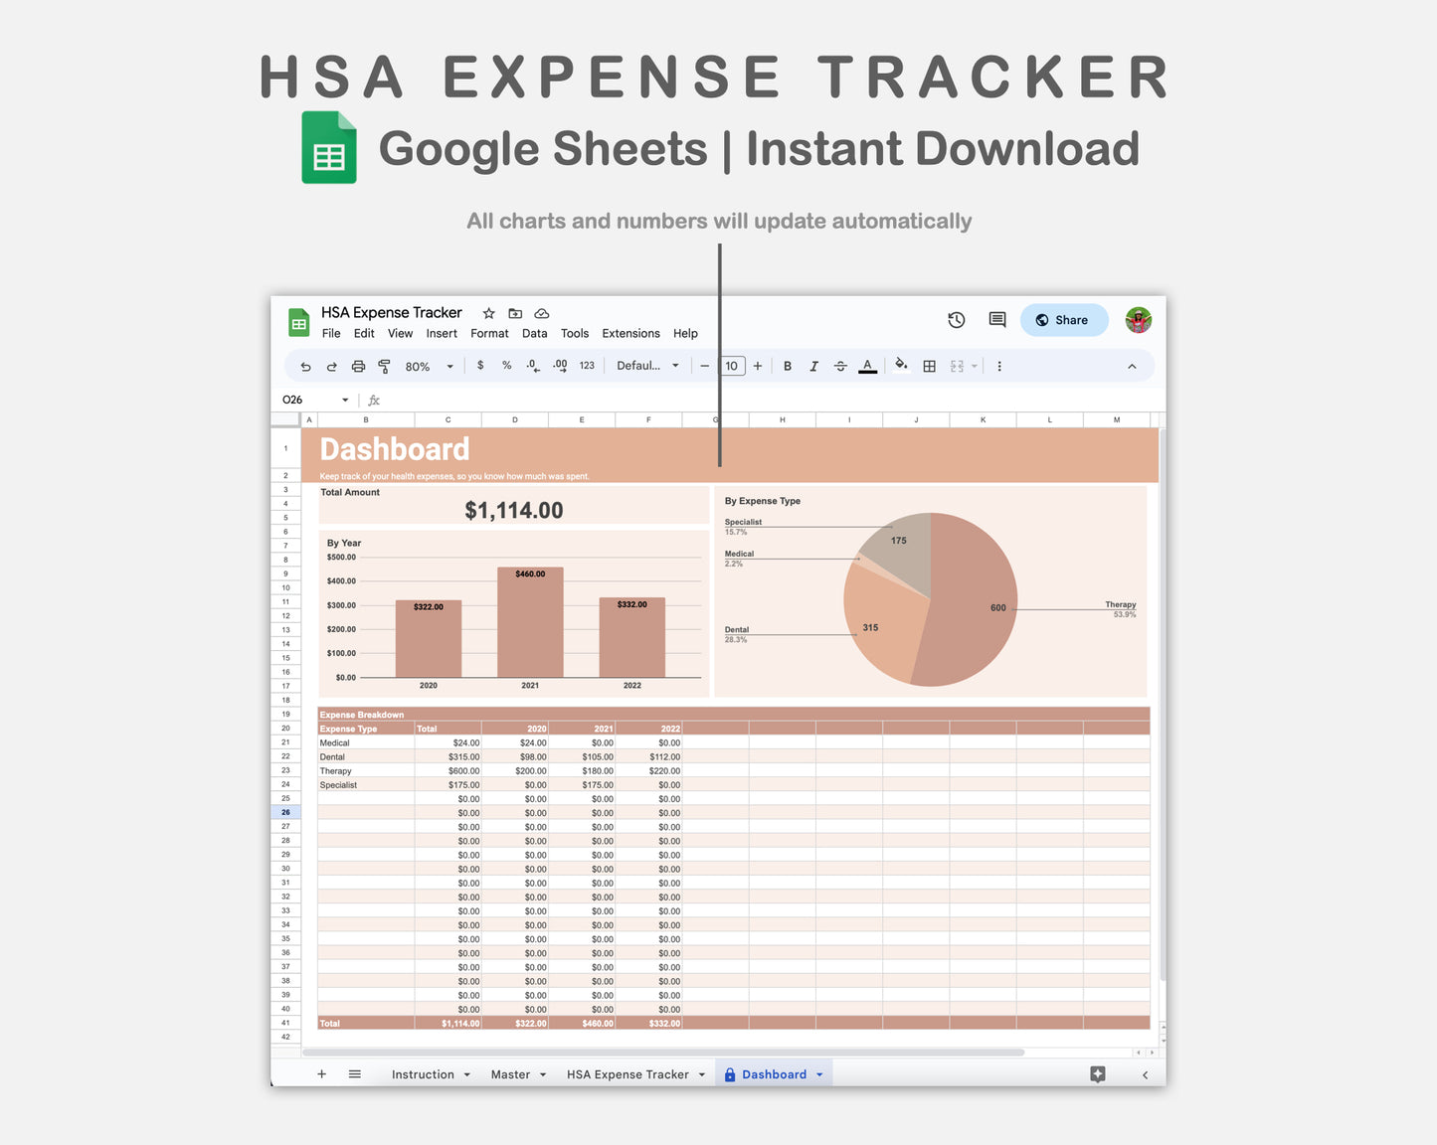Apply currency format with the dollar icon
The width and height of the screenshot is (1437, 1145).
480,366
